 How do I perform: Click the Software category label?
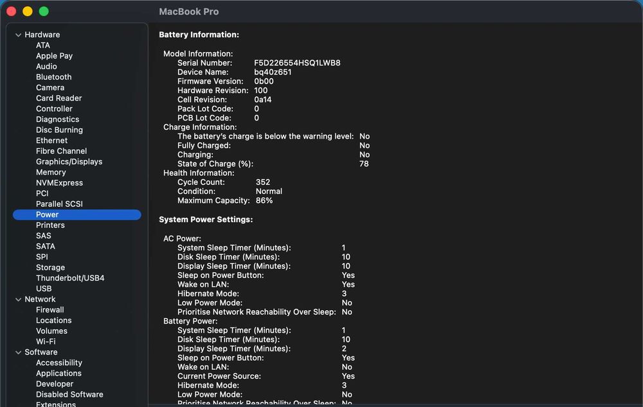point(41,352)
